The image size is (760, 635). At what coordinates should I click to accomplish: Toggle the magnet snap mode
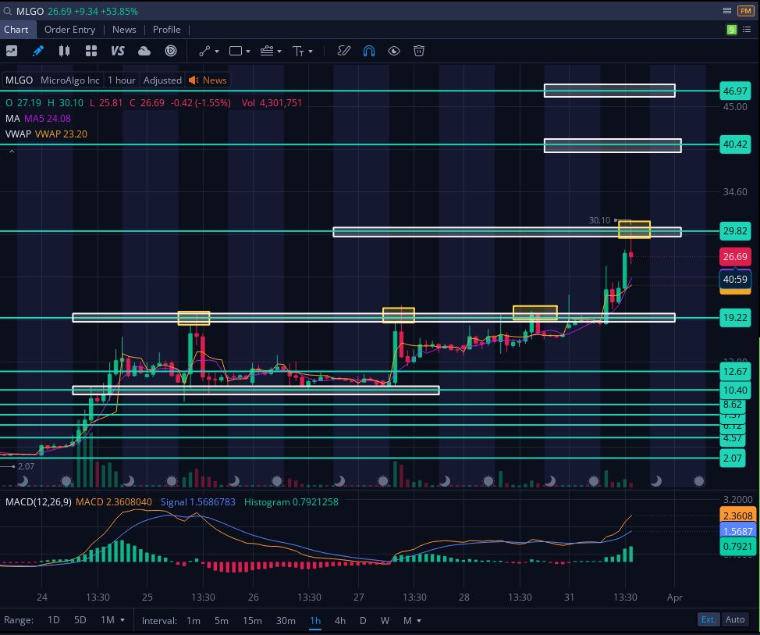coord(369,51)
